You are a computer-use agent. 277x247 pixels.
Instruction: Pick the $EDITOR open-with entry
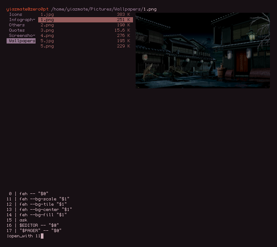click(x=39, y=225)
